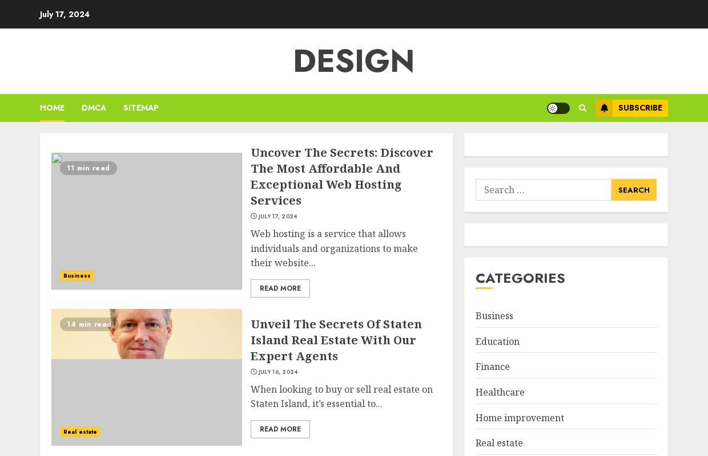Click the clock icon beside July 16 date
Viewport: 708px width, 456px height.
(x=254, y=372)
